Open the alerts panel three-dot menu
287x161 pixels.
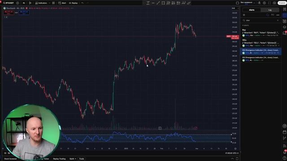tap(278, 15)
